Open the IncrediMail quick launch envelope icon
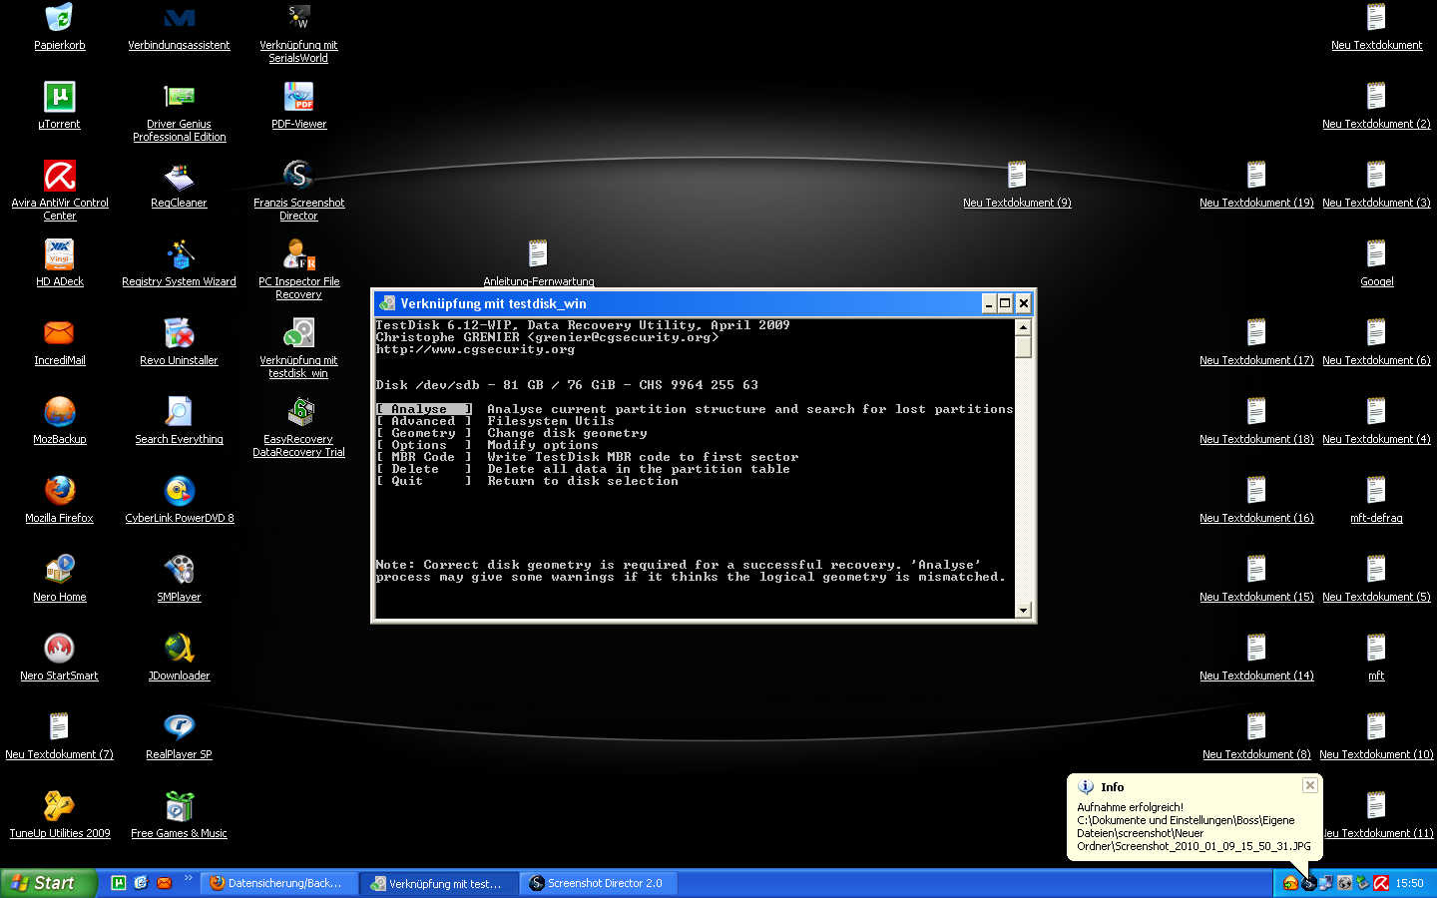Viewport: 1437px width, 898px height. coord(165,883)
